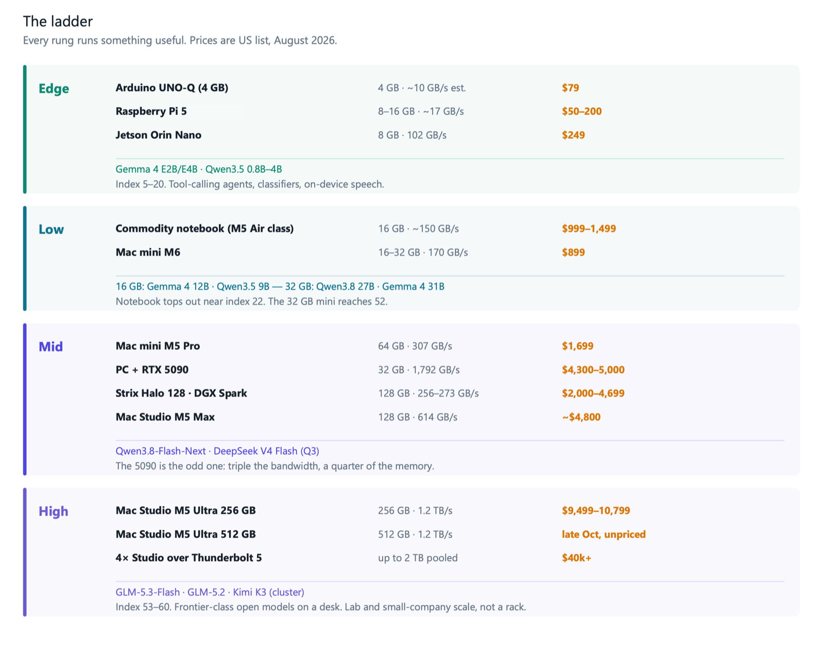
Task: Click the "Qwen3.8-Flash-Next · DeepSeek V4 Flash (Q3)" line
Action: 217,451
